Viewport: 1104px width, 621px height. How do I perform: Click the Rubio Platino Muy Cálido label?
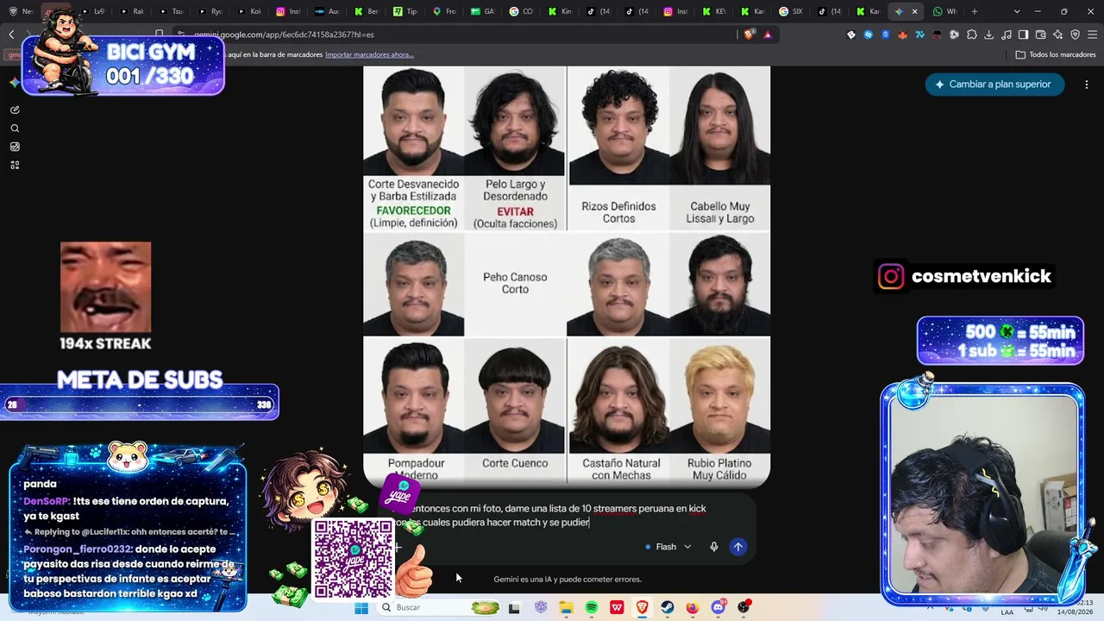coord(719,469)
